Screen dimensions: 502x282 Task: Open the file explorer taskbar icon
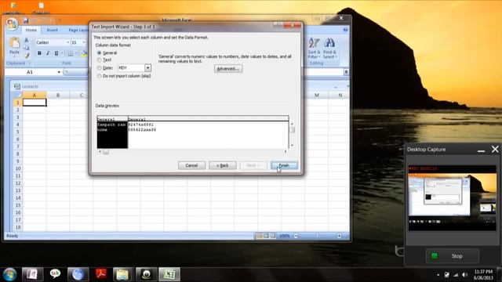coord(123,274)
